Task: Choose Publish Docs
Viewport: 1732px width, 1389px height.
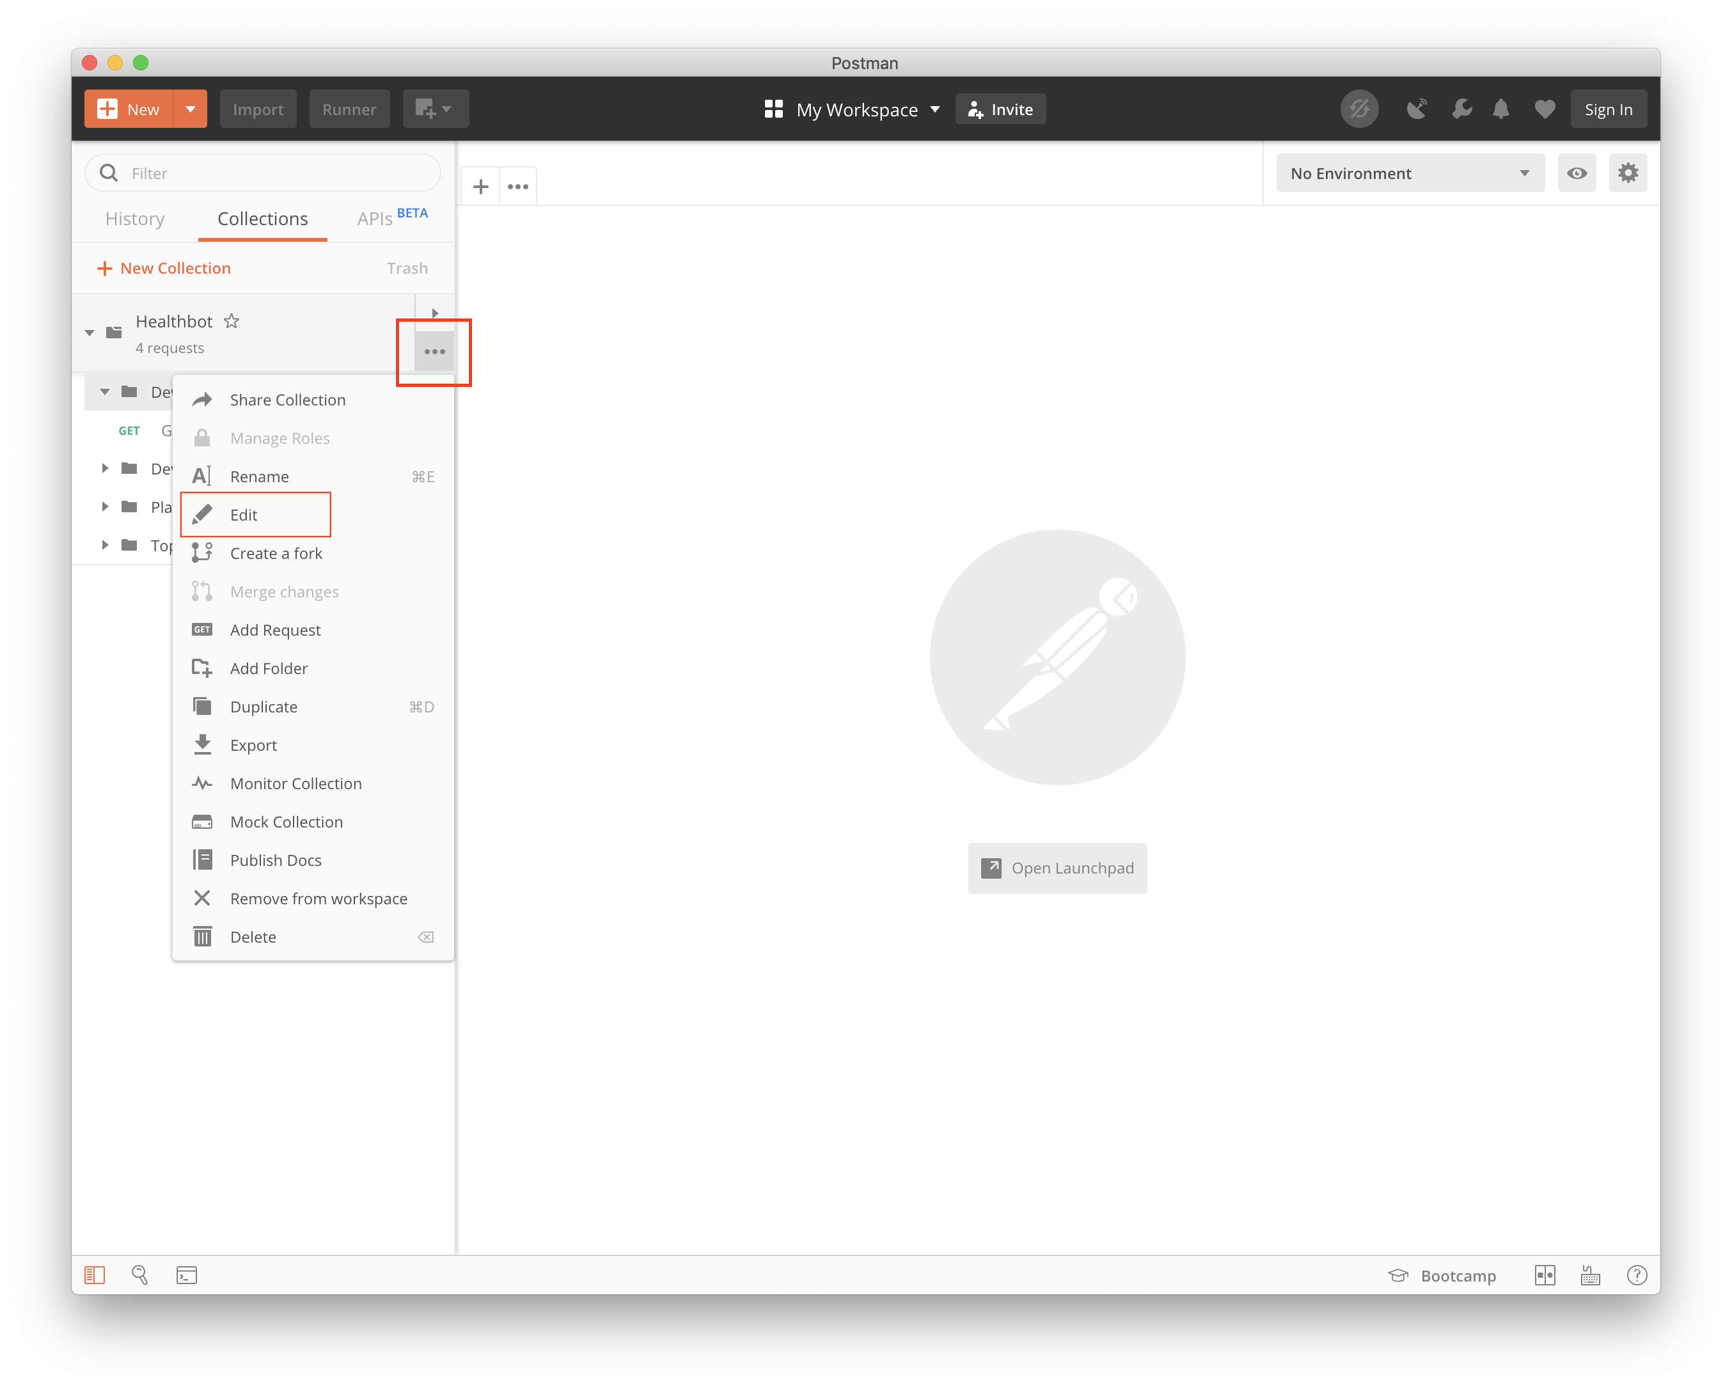Action: point(313,860)
